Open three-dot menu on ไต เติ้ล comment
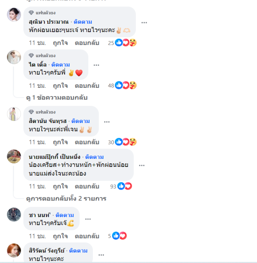The width and height of the screenshot is (257, 263). point(96,65)
